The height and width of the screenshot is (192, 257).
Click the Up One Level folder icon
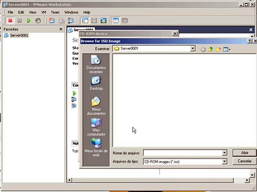(211, 49)
